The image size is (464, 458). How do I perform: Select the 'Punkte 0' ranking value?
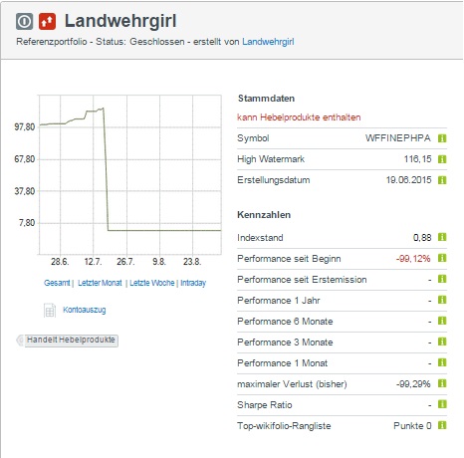point(412,426)
